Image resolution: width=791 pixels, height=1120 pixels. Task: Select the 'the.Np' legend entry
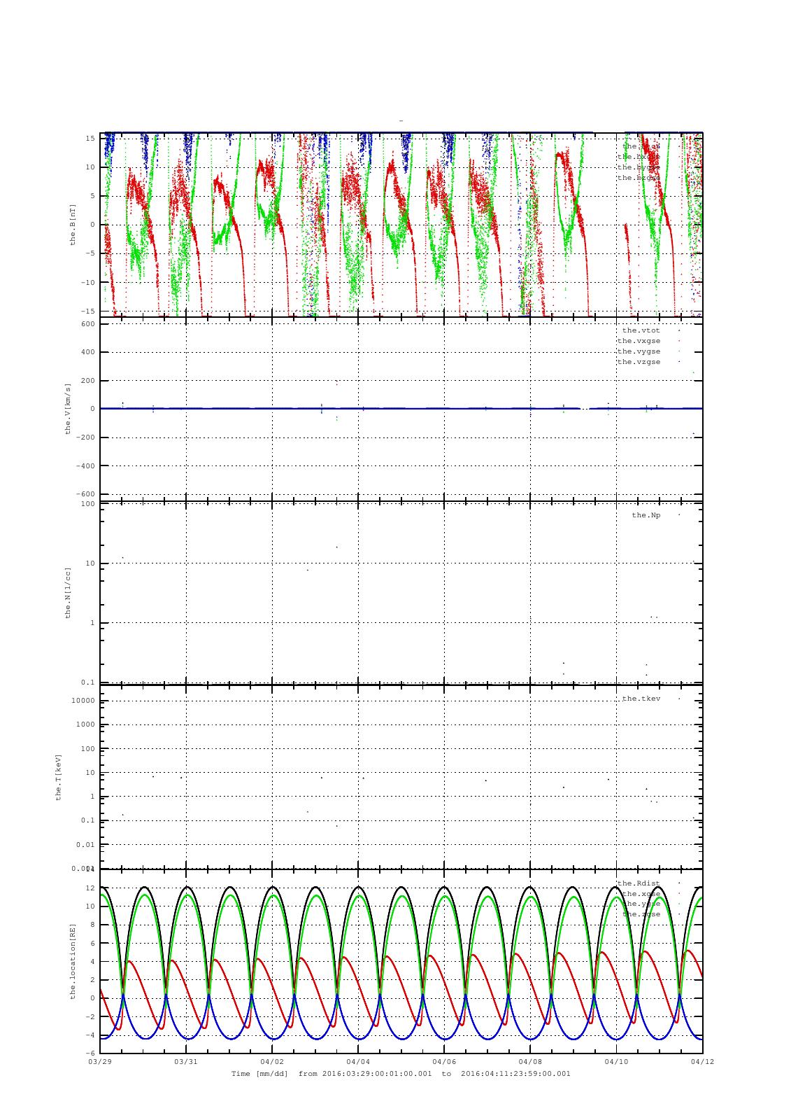tap(646, 515)
